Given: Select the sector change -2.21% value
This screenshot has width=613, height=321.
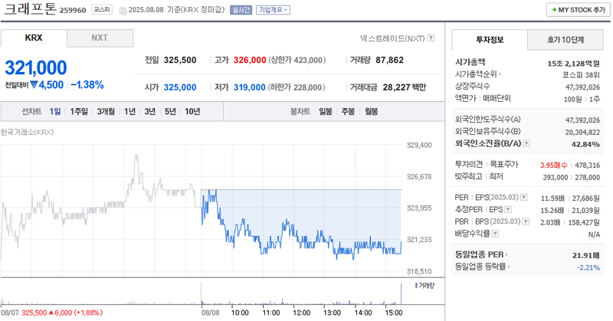Looking at the screenshot, I should [x=588, y=267].
